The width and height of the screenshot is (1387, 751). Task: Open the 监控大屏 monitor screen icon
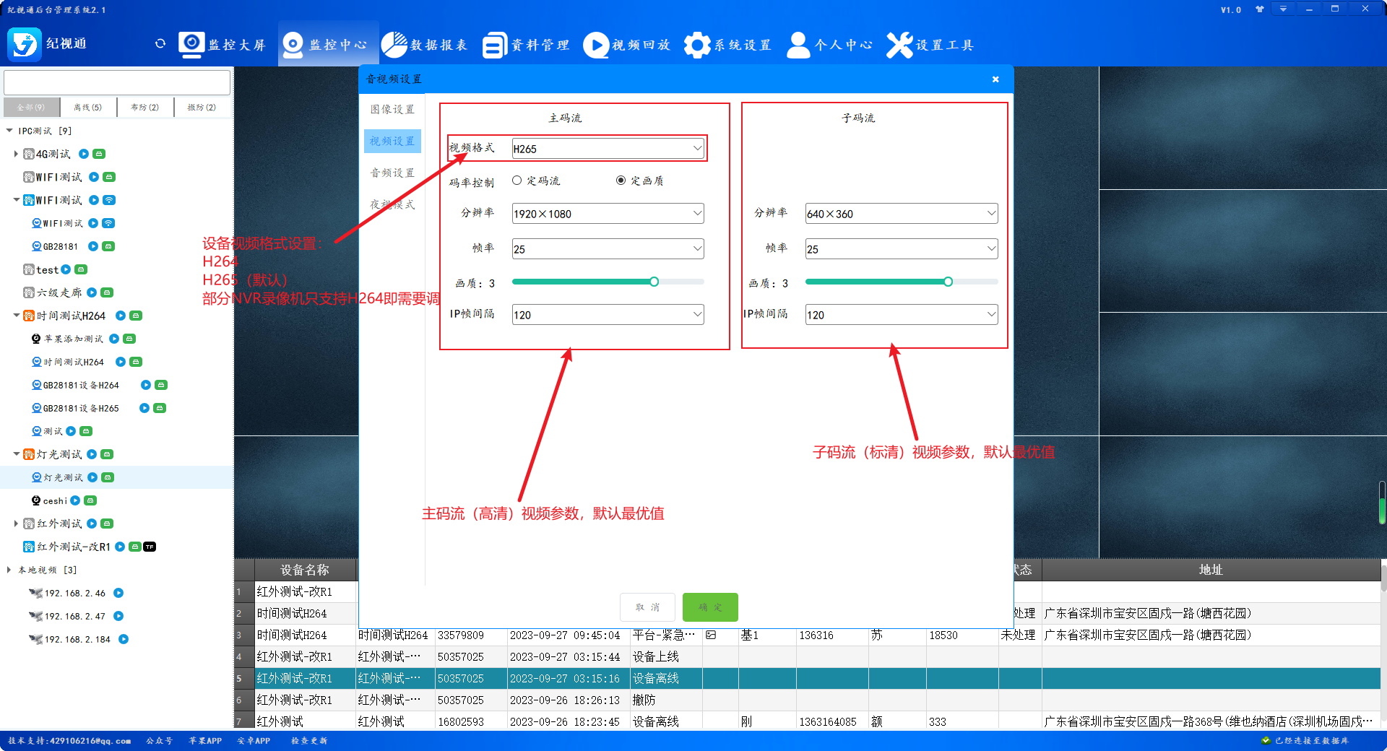(191, 45)
